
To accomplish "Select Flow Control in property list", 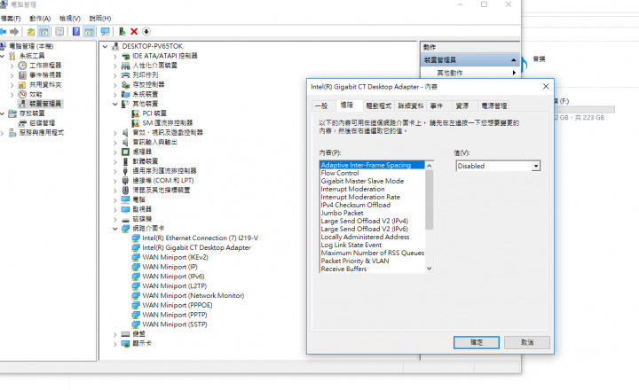I will [340, 173].
